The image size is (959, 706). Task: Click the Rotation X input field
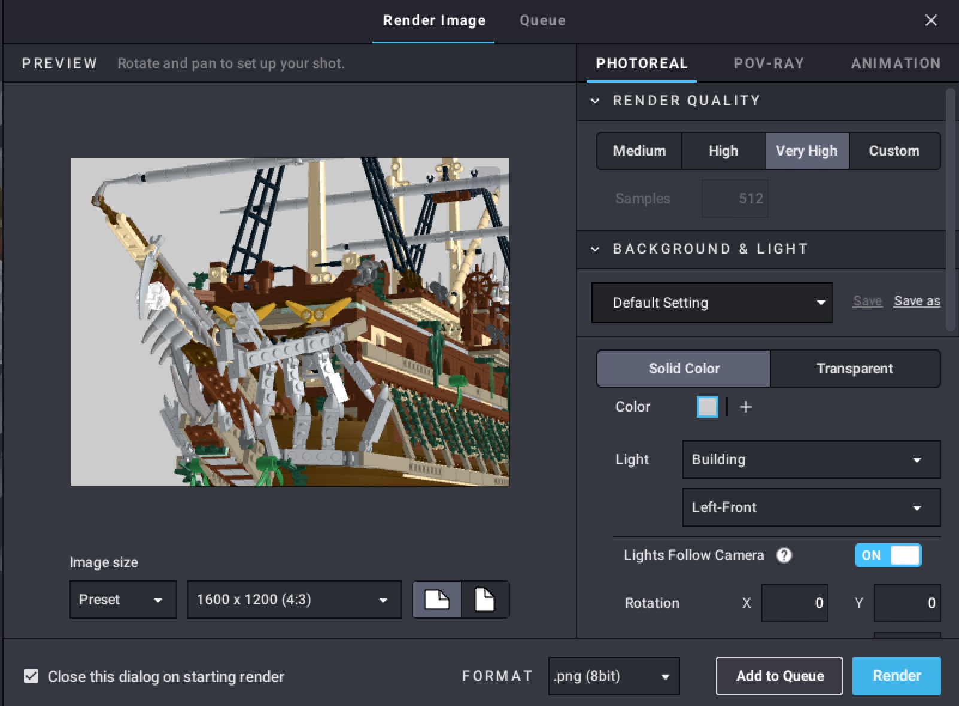click(x=795, y=603)
